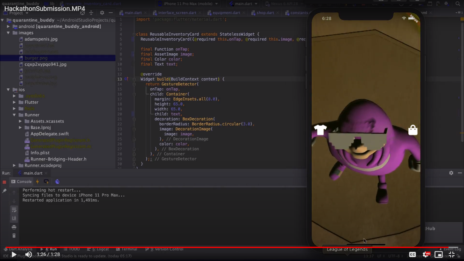Expand the android folder in the tree

pyautogui.click(x=8, y=26)
